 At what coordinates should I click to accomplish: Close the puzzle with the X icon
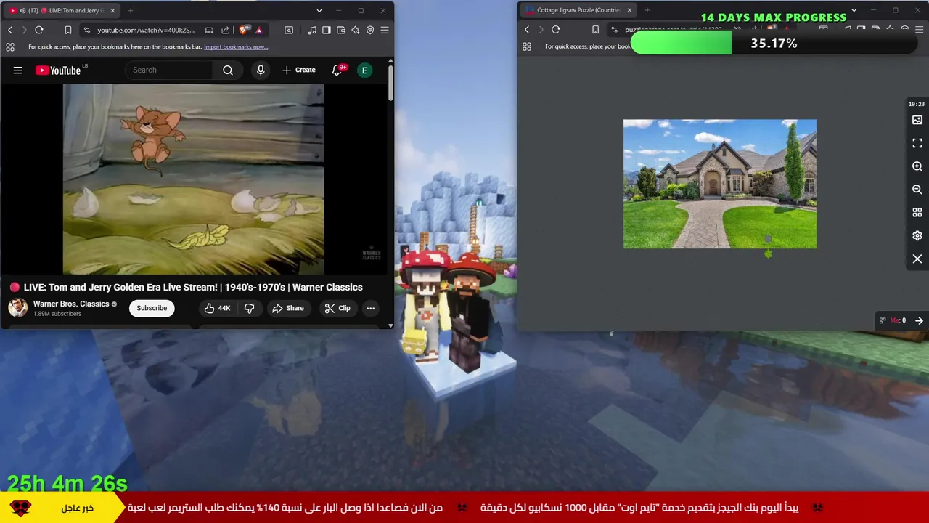(x=917, y=259)
